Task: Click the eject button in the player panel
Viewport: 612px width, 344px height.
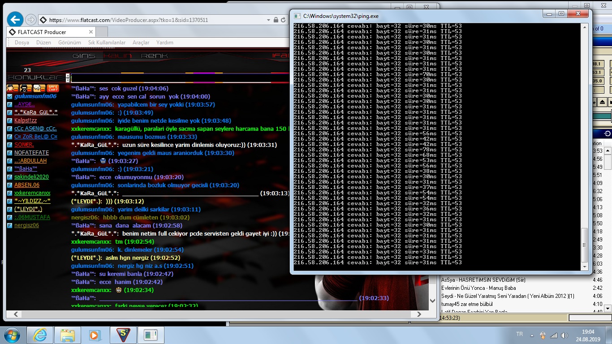Action: coord(603,102)
